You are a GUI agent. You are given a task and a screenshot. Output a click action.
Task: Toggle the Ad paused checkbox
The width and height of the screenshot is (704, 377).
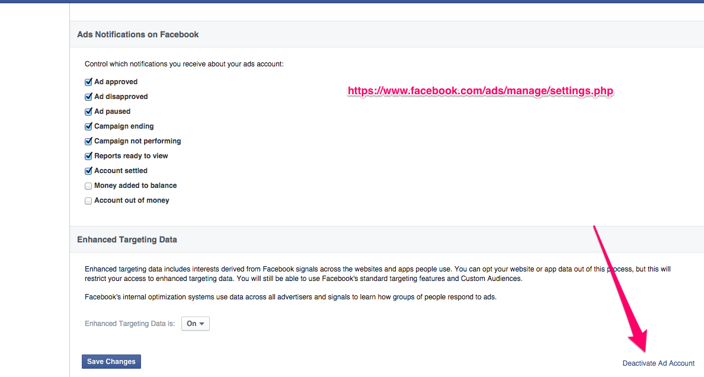[88, 112]
